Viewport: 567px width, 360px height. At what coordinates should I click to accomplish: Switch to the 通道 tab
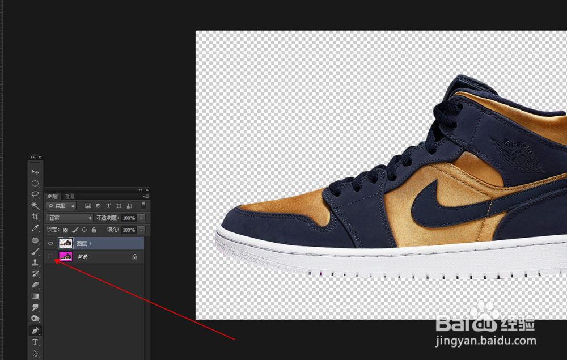pos(69,196)
